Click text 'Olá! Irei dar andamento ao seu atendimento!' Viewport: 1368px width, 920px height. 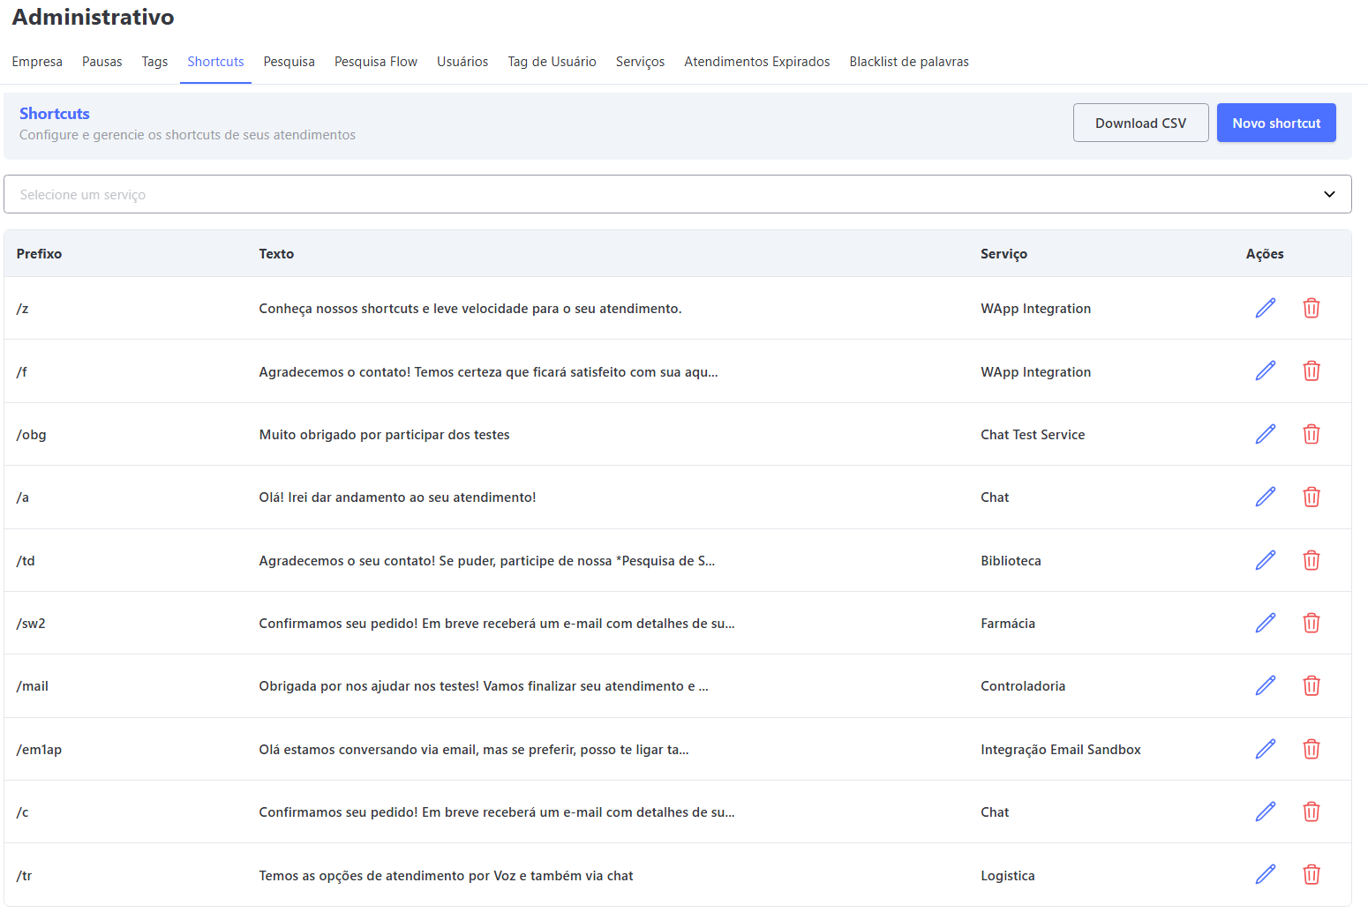tap(397, 497)
